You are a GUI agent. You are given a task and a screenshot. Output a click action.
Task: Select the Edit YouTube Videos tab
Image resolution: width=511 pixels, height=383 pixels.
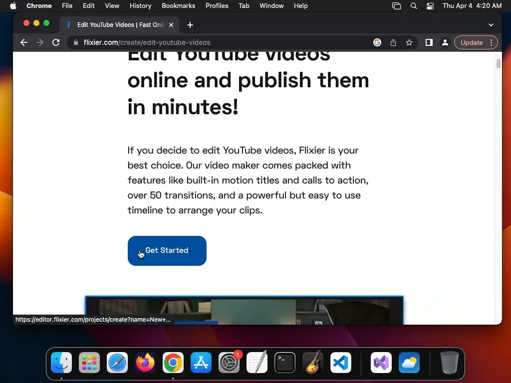point(119,25)
